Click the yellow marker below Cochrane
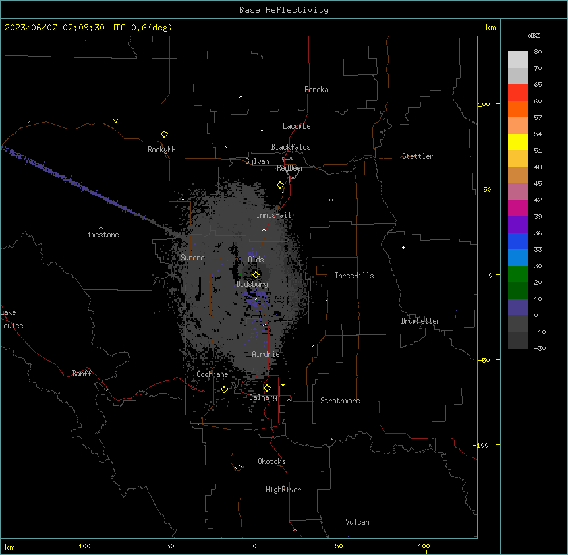568x555 pixels. (224, 389)
